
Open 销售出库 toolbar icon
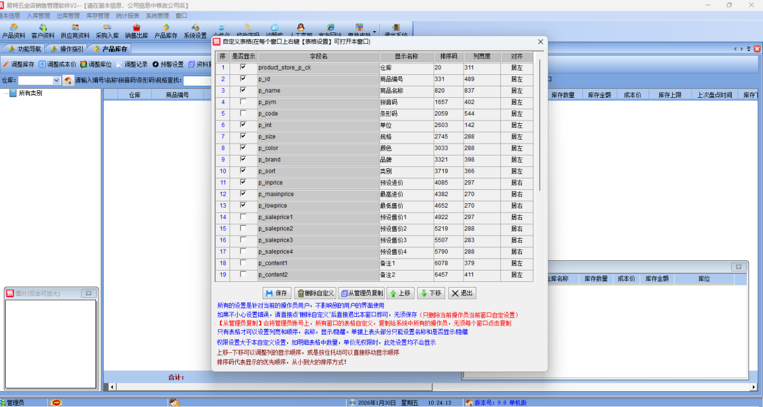tap(136, 31)
